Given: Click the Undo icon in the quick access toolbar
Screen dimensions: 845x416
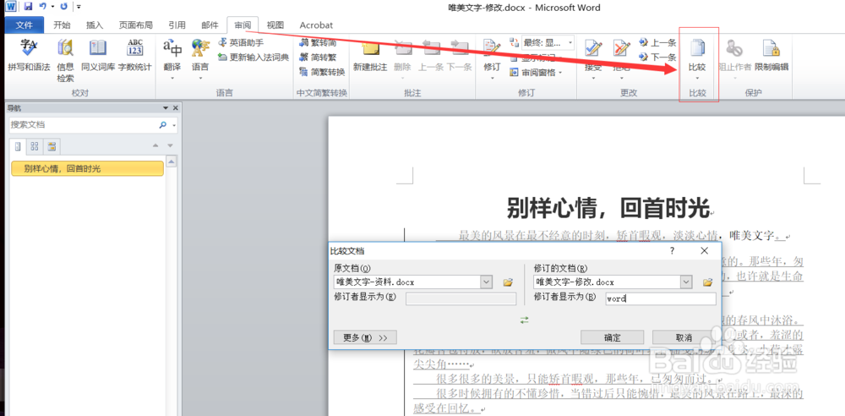Looking at the screenshot, I should point(43,7).
